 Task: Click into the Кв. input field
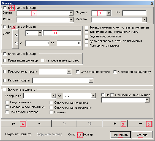tap(134, 13)
